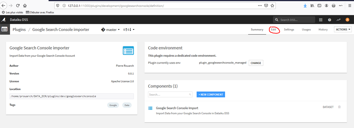Image resolution: width=354 pixels, height=128 pixels.
Task: Open the site information icon in the URL bar
Action: tap(64, 6)
